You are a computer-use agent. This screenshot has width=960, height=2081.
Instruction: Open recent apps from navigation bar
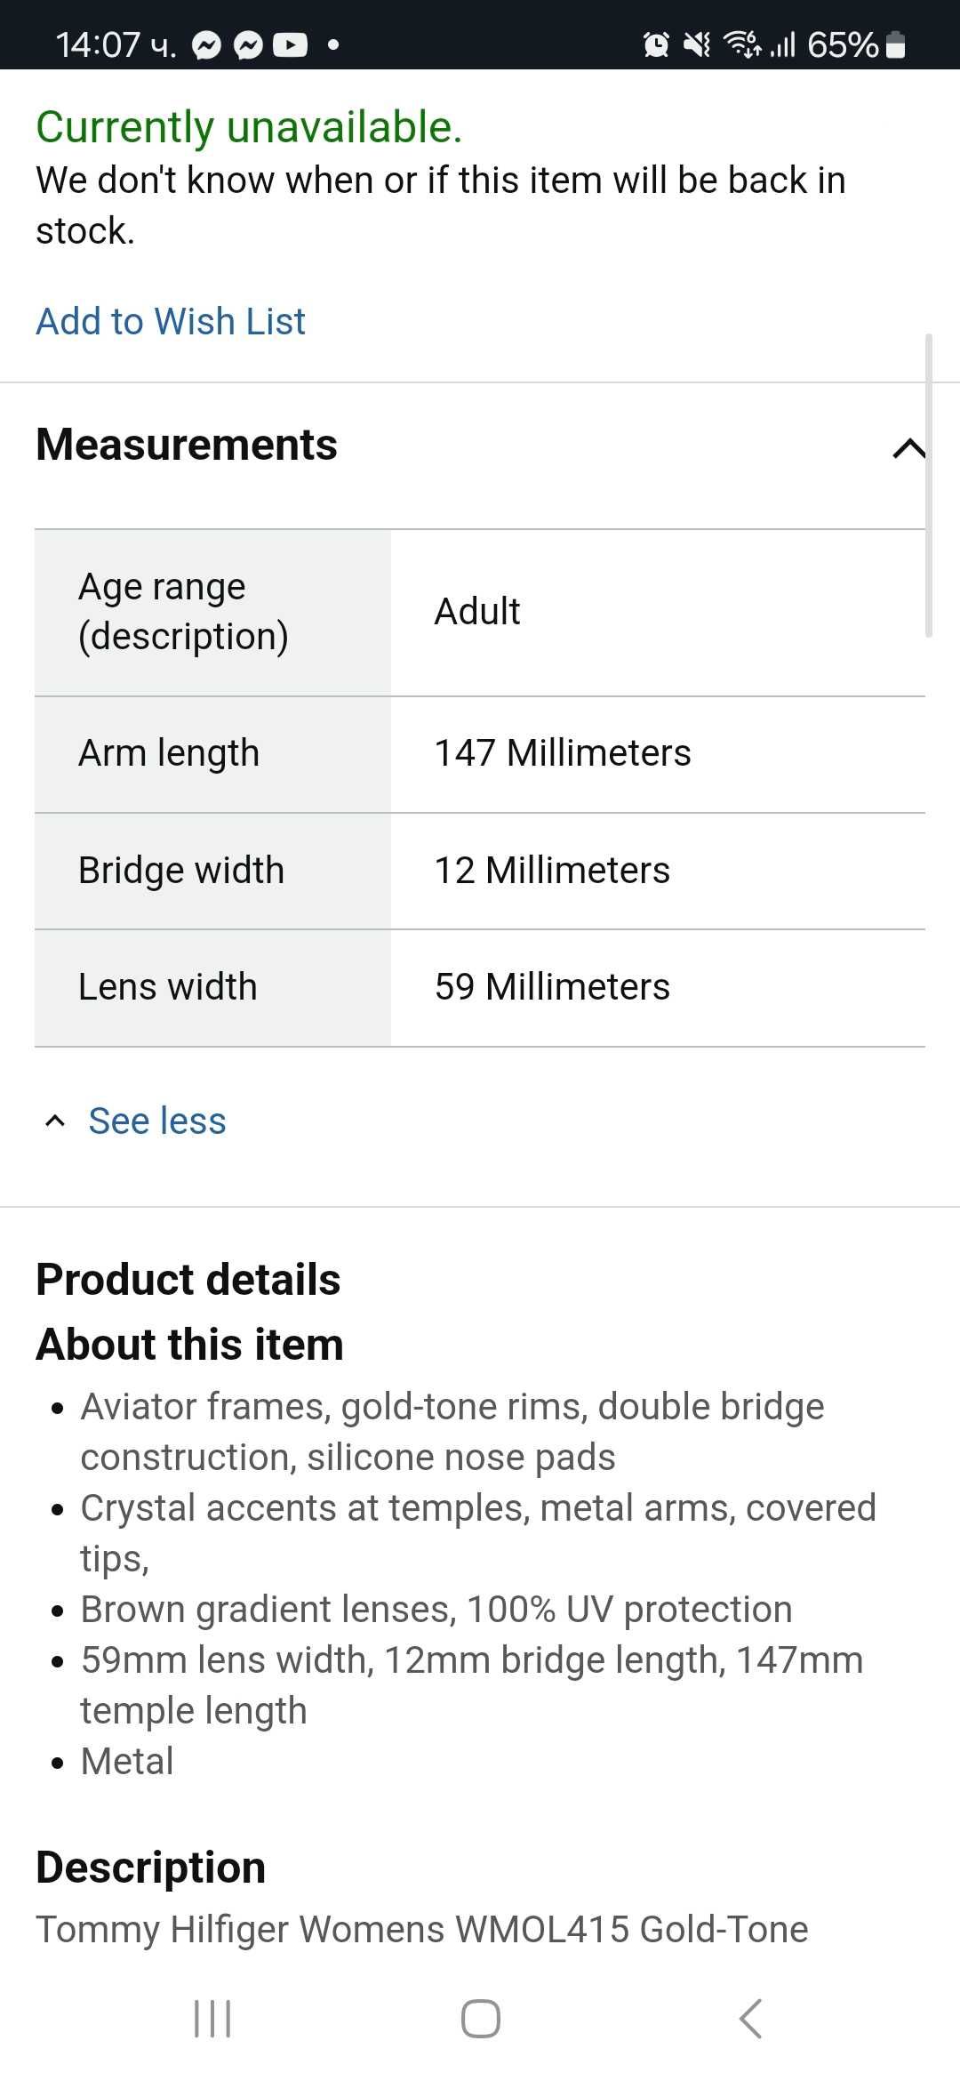(212, 2019)
